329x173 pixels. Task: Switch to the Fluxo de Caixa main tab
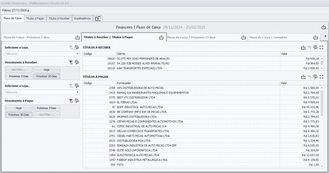13,18
